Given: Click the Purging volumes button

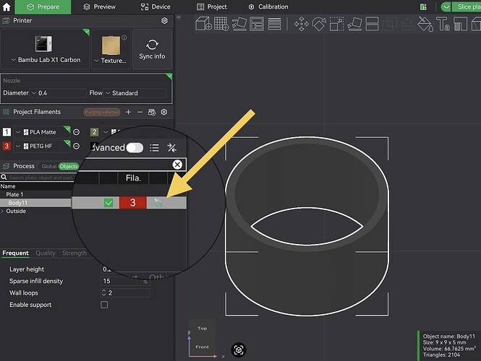Looking at the screenshot, I should coord(102,112).
